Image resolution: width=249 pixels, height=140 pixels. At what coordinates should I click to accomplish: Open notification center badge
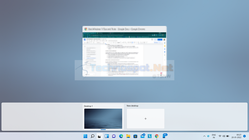245,136
